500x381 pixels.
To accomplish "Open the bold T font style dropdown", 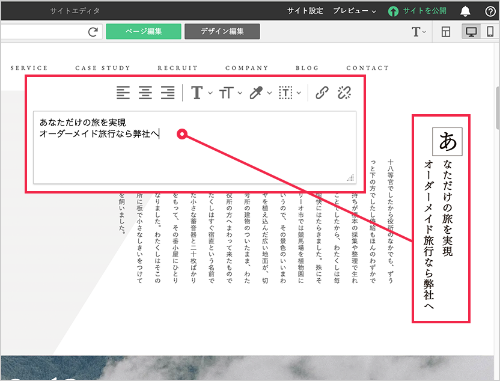I will (201, 93).
